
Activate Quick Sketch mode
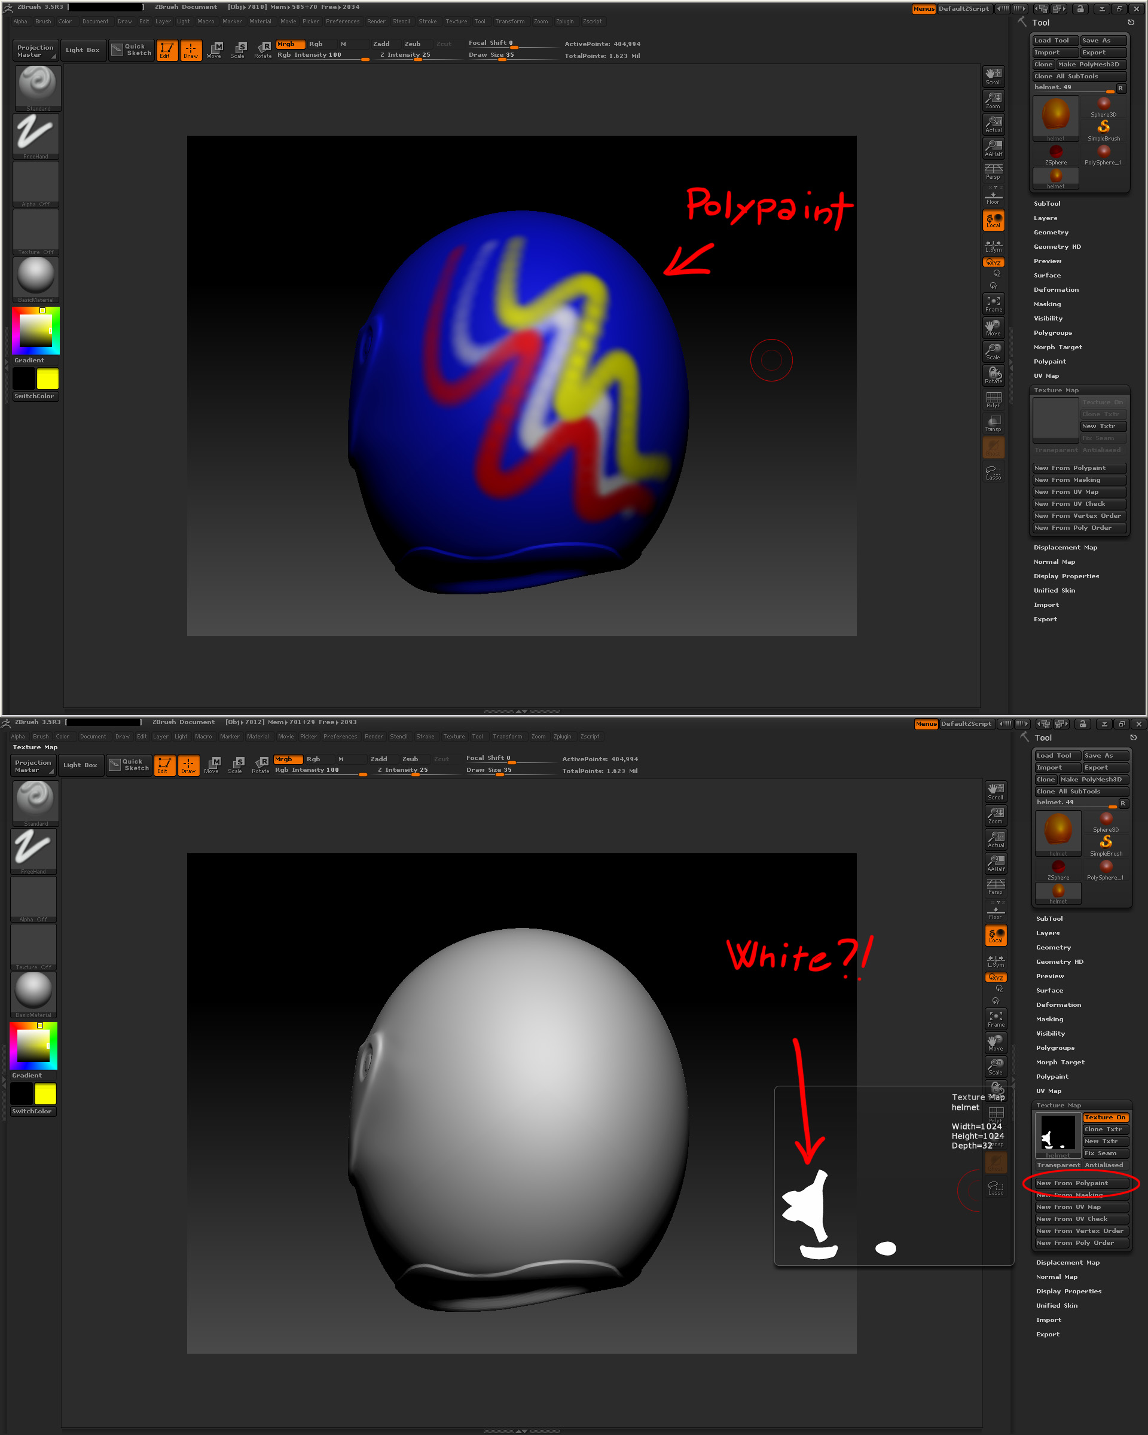[x=131, y=49]
